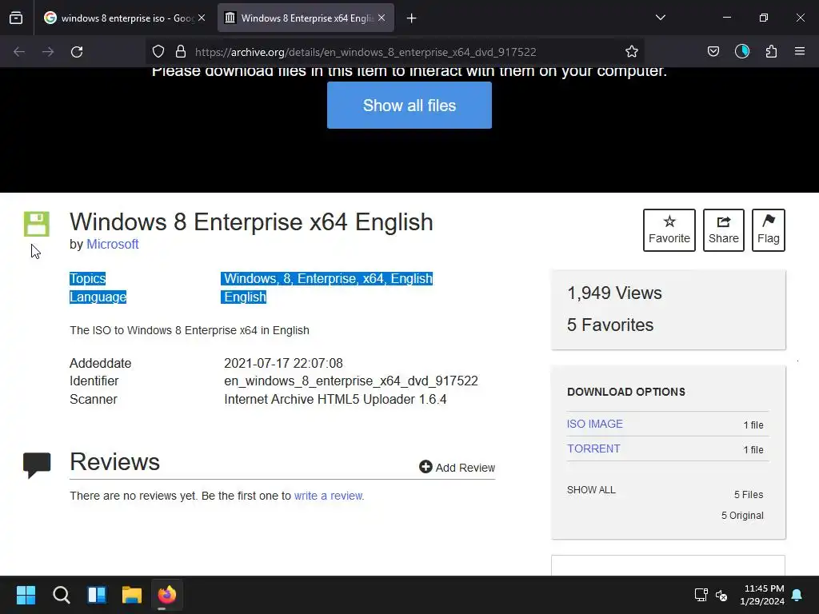819x614 pixels.
Task: Go forward to next page
Action: coord(48,52)
